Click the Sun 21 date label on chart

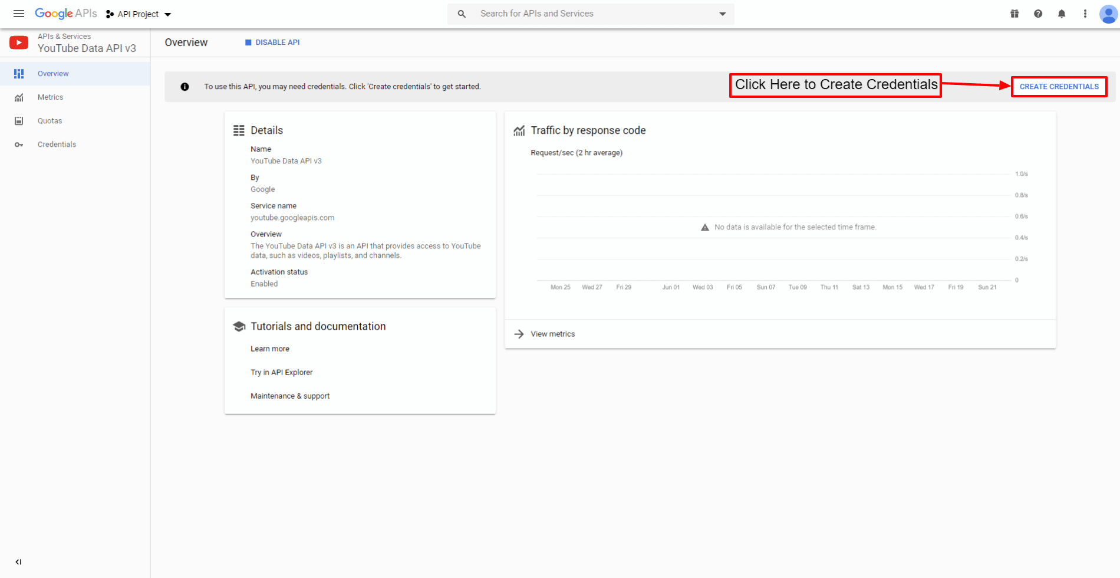(987, 287)
